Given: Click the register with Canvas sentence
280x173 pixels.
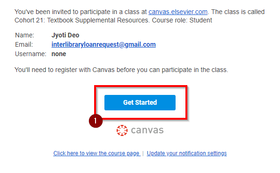Looking at the screenshot, I should click(x=121, y=70).
